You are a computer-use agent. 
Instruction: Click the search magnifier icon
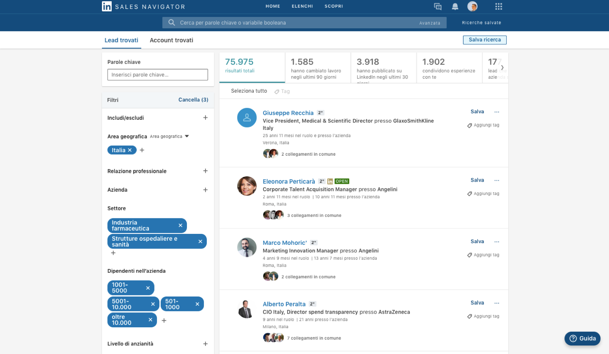tap(172, 23)
